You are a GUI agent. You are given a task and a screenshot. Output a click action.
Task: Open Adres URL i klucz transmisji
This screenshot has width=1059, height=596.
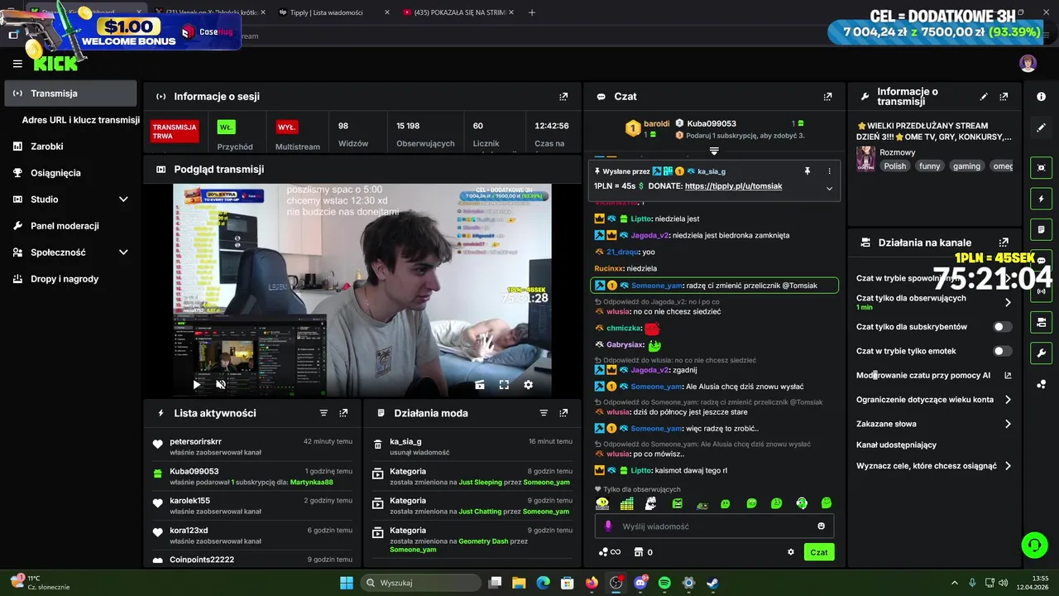80,120
